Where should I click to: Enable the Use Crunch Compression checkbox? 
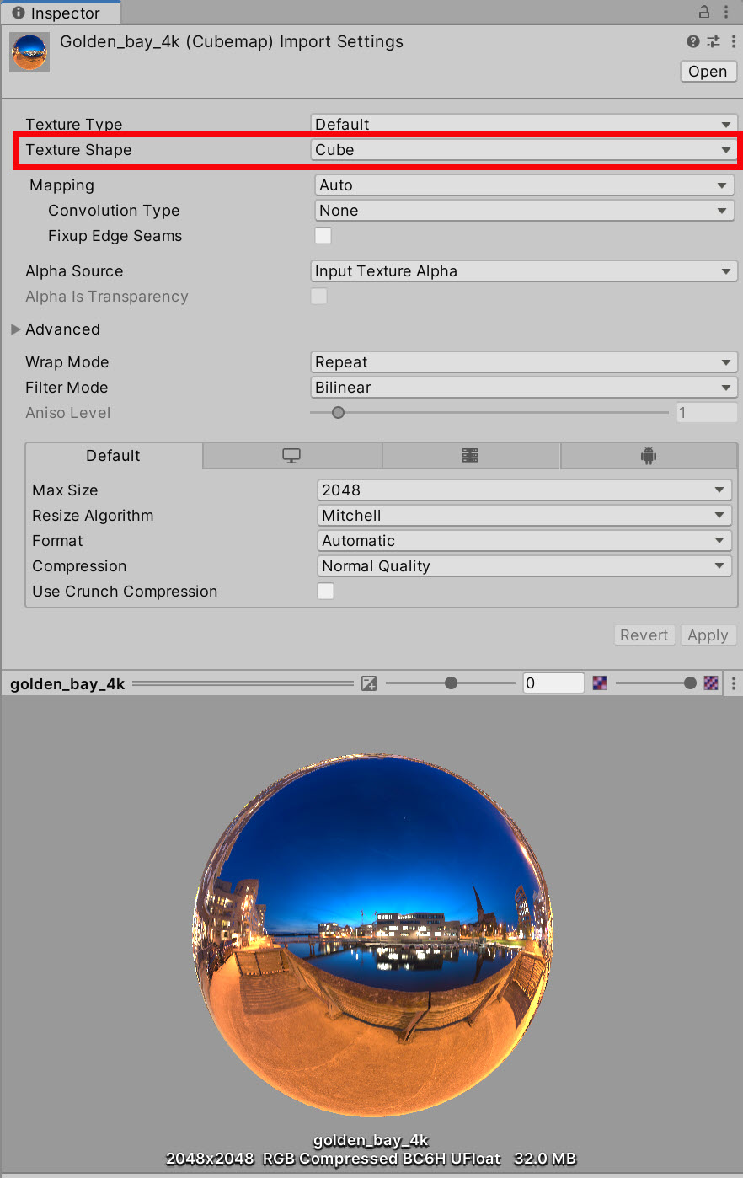pos(325,592)
